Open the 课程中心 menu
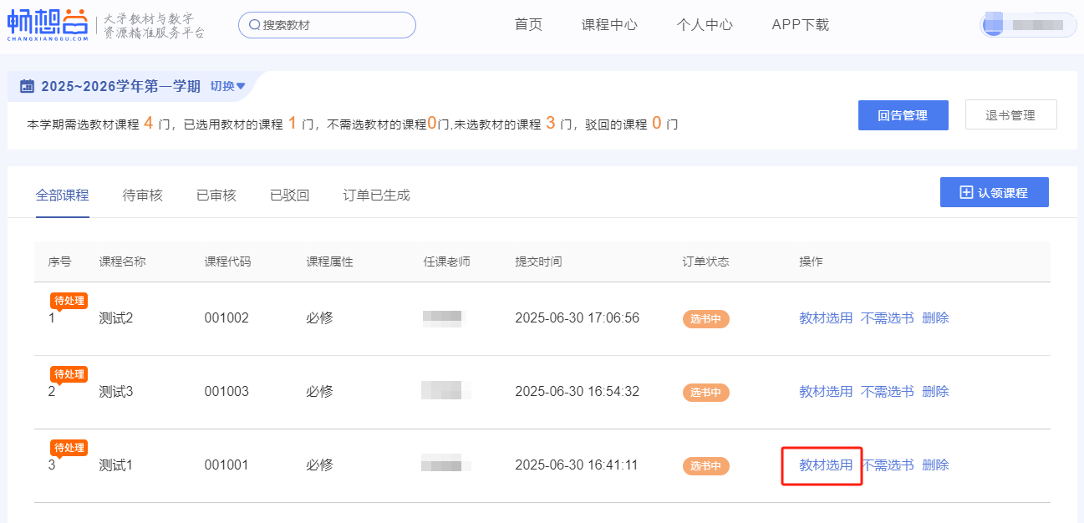 tap(609, 25)
